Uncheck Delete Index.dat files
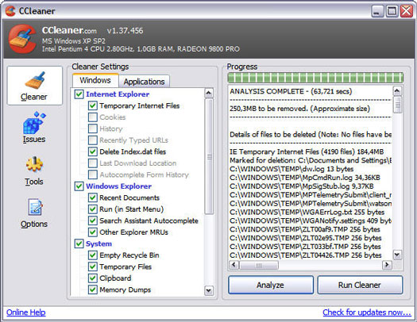Viewport: 417px width, 322px height. (93, 151)
